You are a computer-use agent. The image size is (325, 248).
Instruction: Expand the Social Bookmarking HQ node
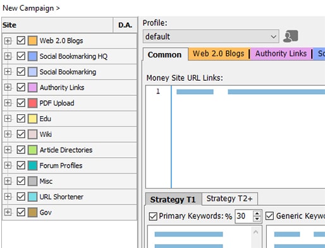(8, 56)
